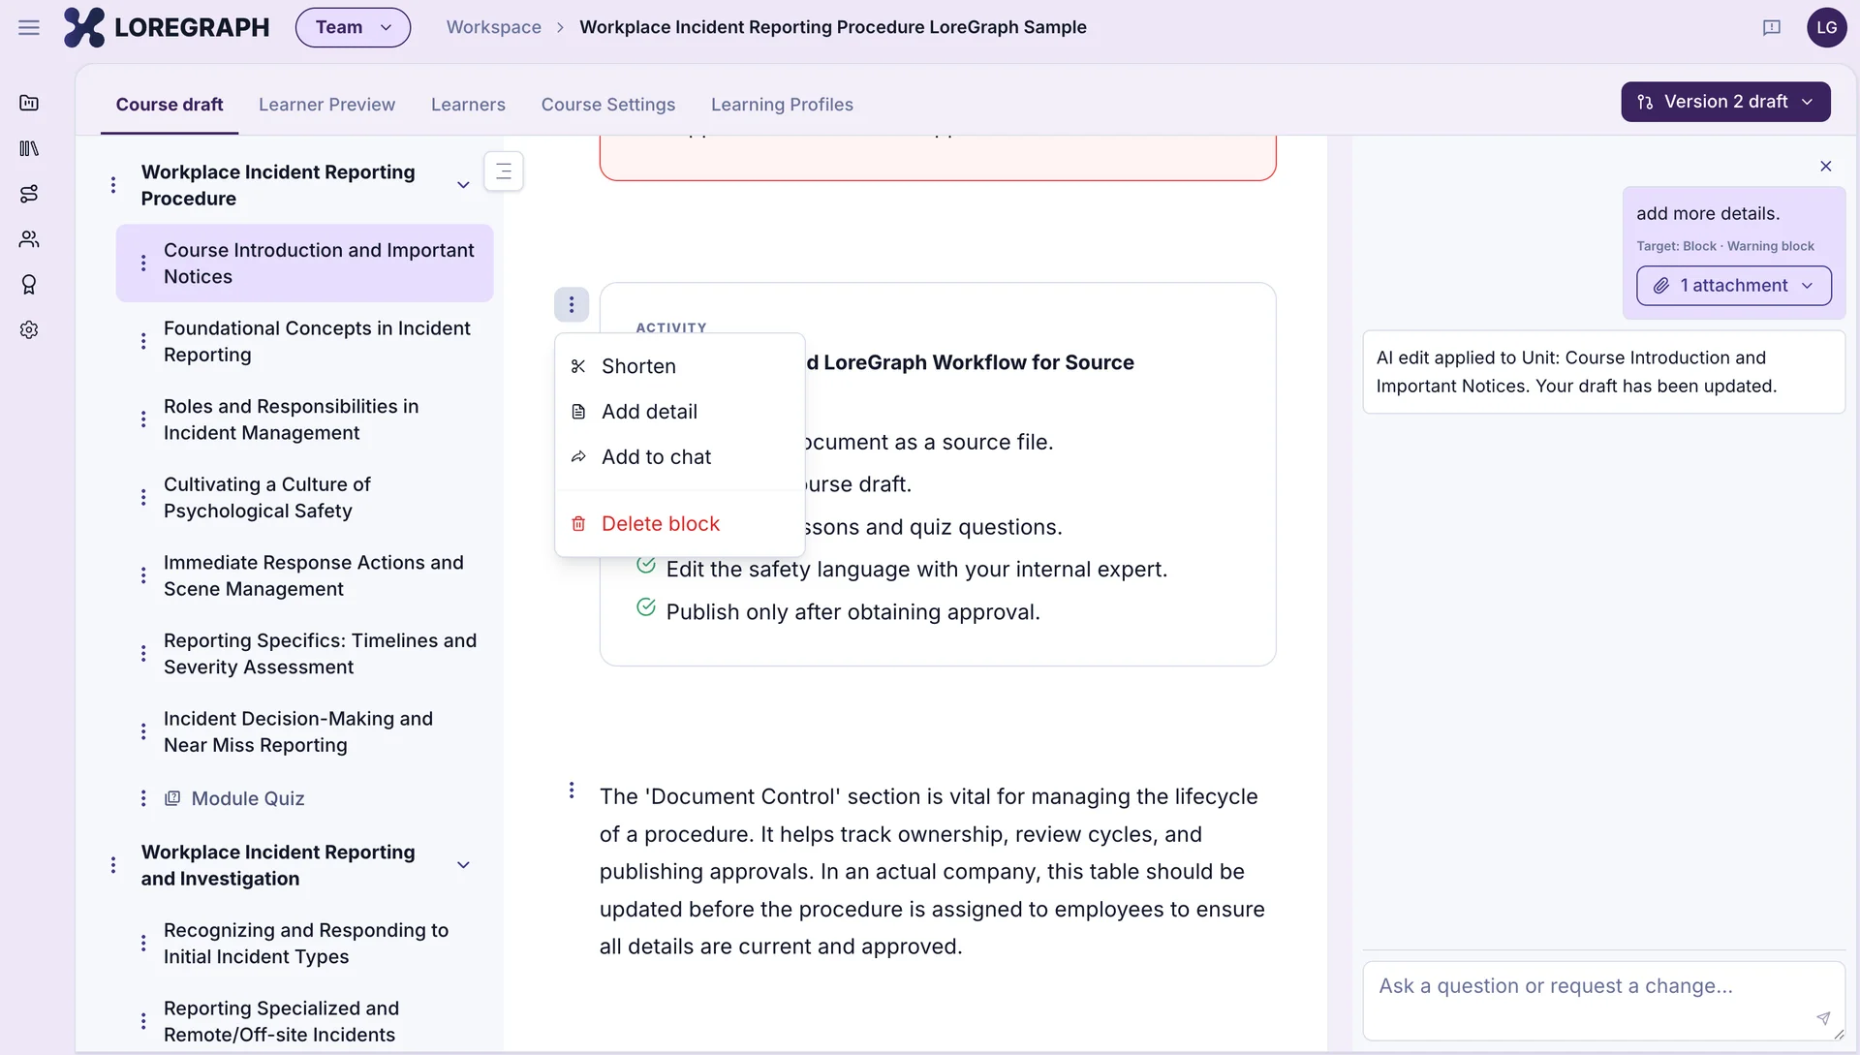Switch to the Learner Preview tab

coord(326,105)
